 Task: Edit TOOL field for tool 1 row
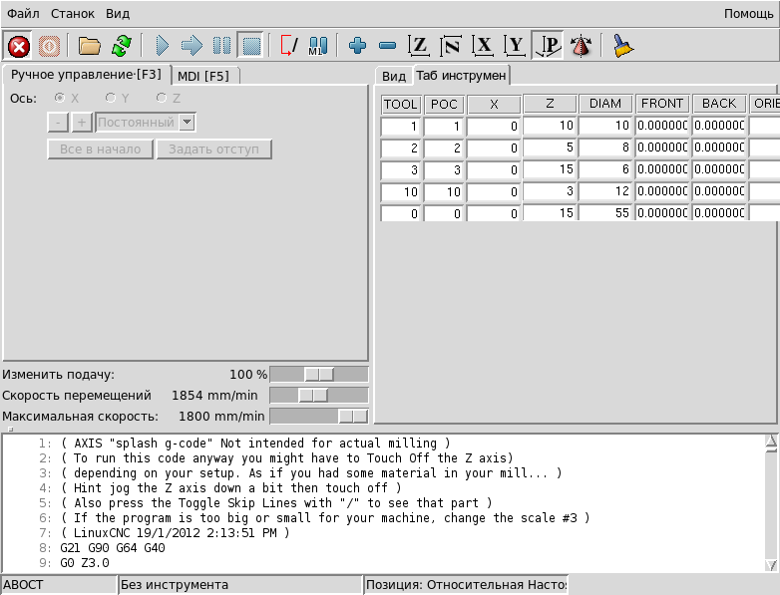(x=401, y=127)
